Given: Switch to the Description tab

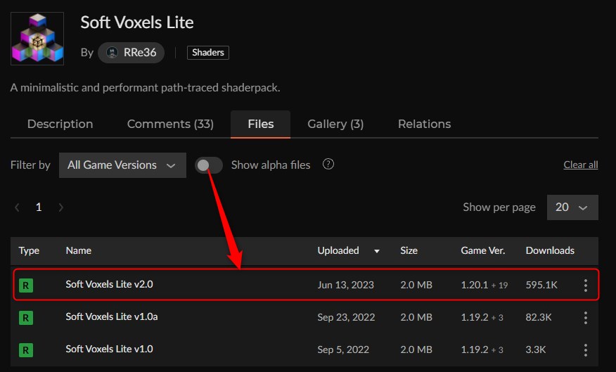Looking at the screenshot, I should pyautogui.click(x=60, y=124).
